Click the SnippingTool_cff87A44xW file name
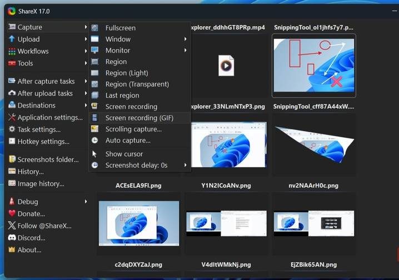 point(313,106)
